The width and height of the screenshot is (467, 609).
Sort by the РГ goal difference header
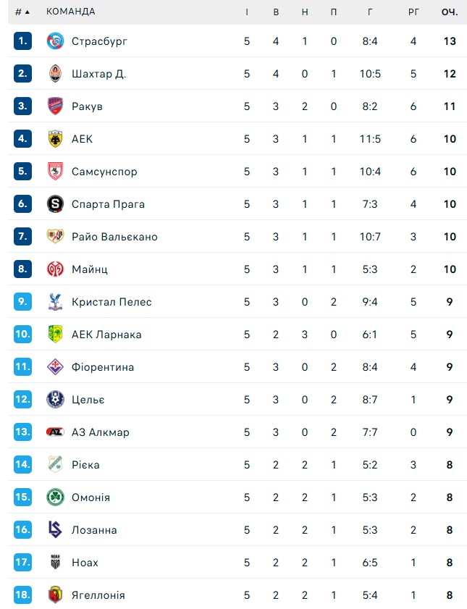[x=413, y=12]
